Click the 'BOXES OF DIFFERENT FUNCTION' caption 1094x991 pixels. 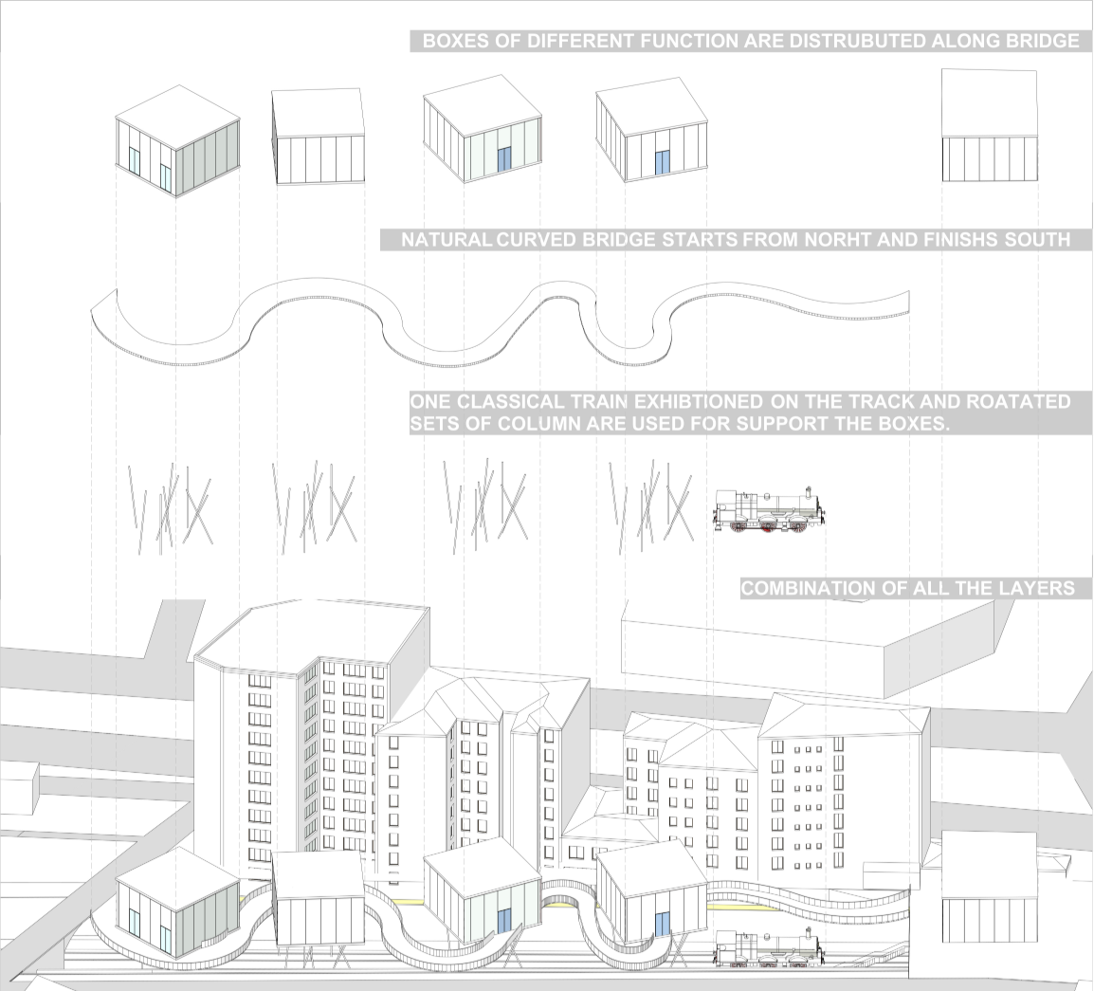pyautogui.click(x=752, y=41)
